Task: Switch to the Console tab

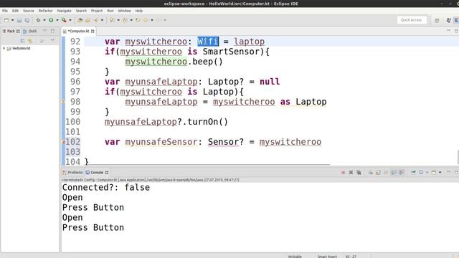Action: [97, 172]
